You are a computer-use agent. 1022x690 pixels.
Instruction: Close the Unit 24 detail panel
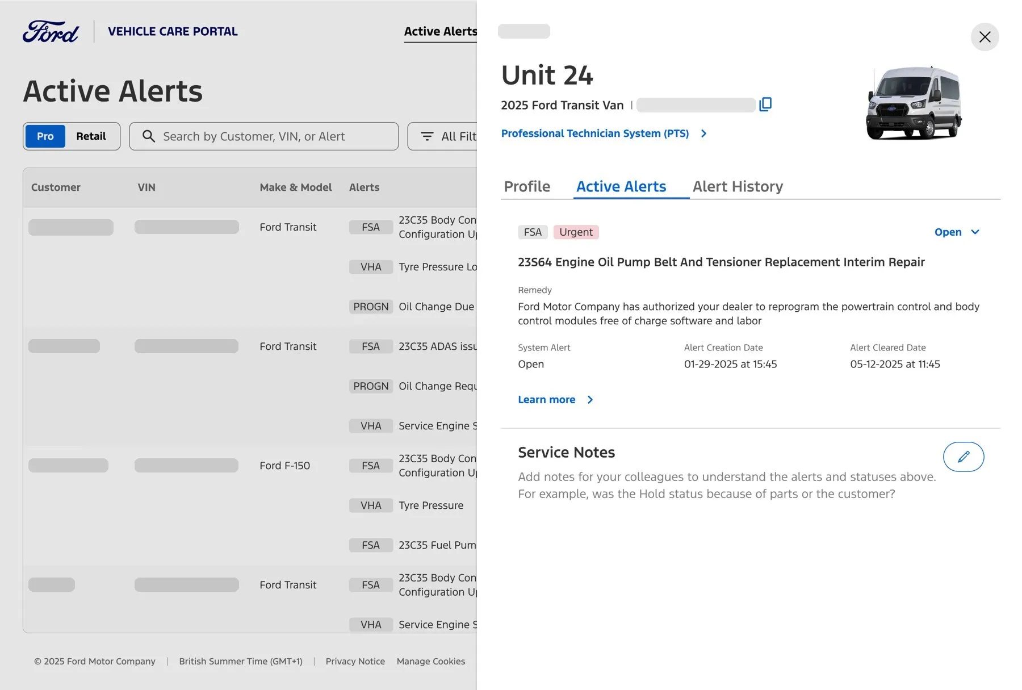coord(985,37)
